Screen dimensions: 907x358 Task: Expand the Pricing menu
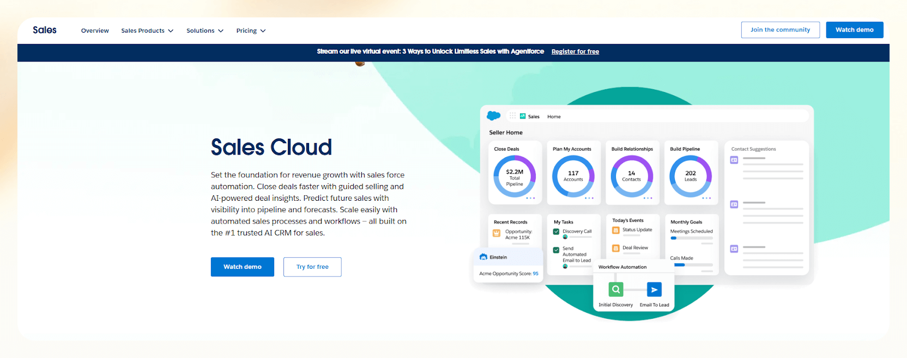point(251,31)
